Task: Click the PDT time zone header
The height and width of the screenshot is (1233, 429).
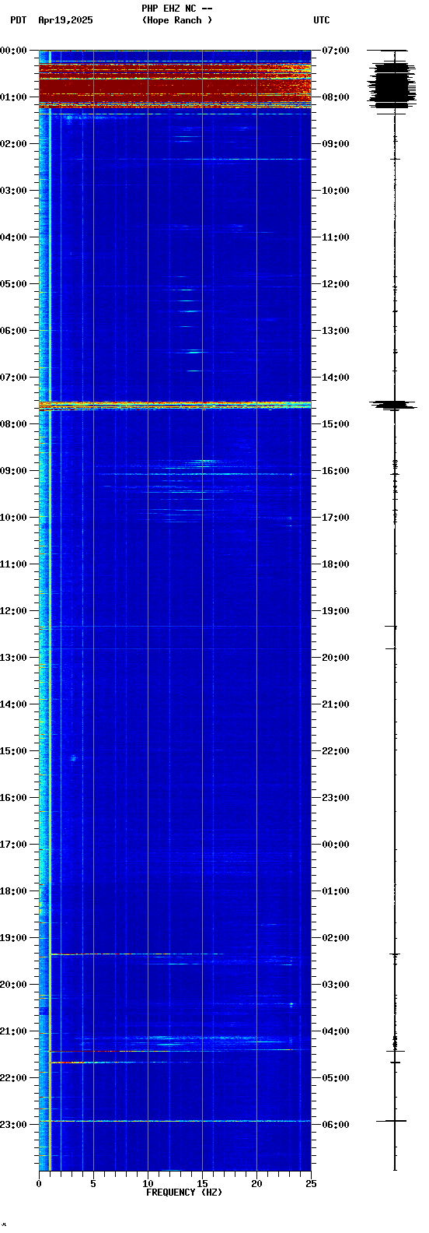Action: 18,20
